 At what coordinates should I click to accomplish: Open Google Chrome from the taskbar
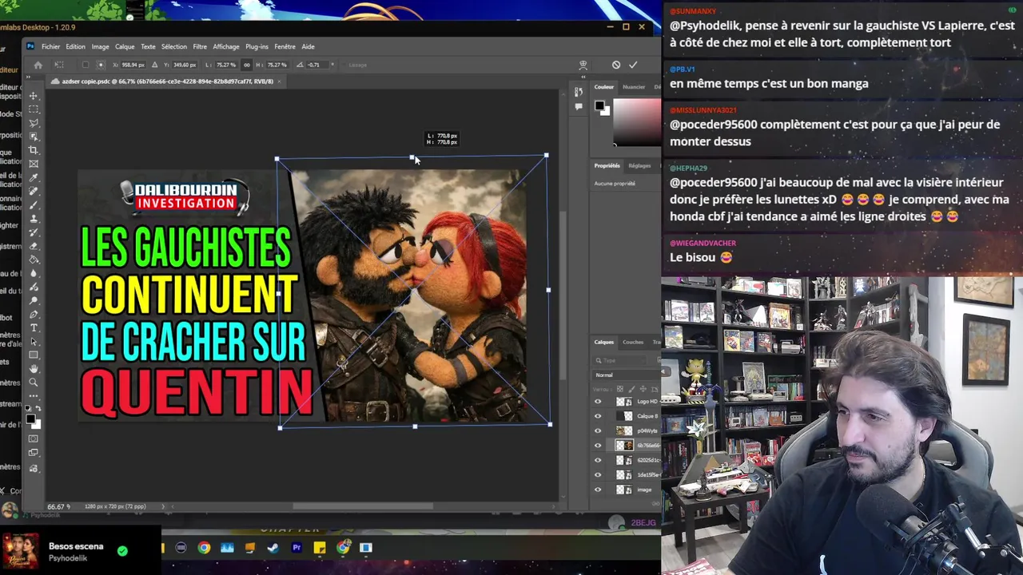click(x=204, y=548)
